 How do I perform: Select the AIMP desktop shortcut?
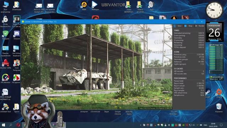(x=84, y=6)
